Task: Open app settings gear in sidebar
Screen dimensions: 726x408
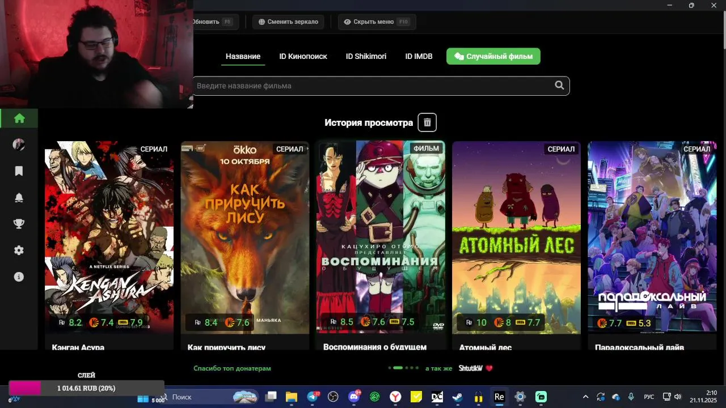Action: click(19, 250)
